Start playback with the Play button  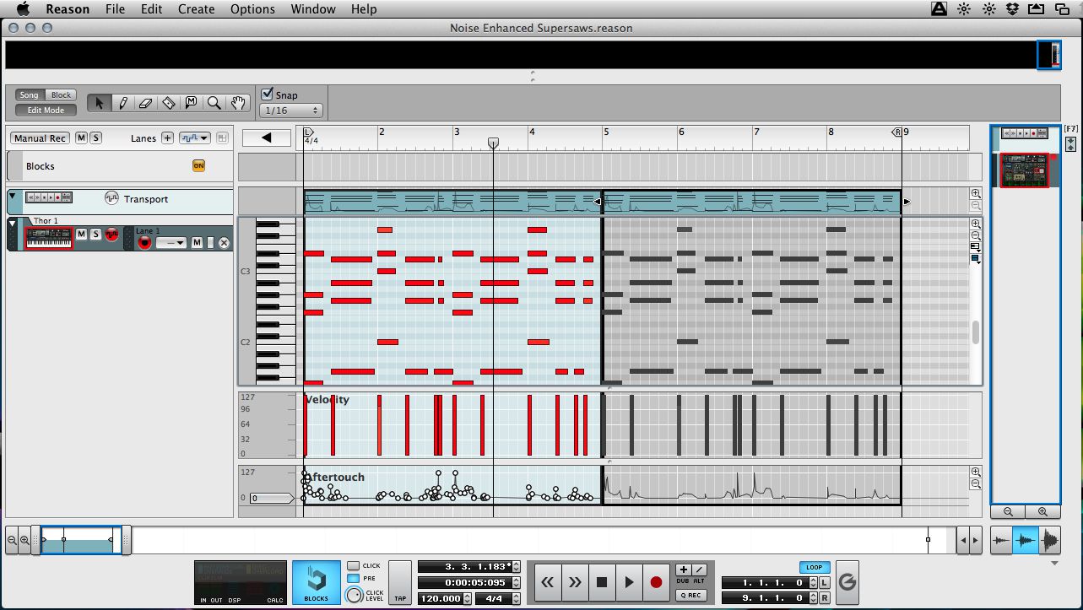tap(629, 582)
